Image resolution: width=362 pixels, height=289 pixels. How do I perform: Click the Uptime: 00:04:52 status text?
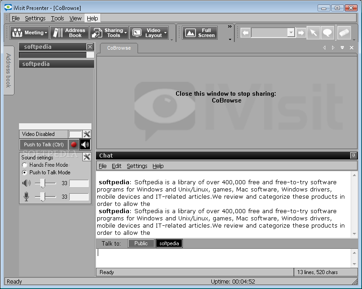click(233, 281)
